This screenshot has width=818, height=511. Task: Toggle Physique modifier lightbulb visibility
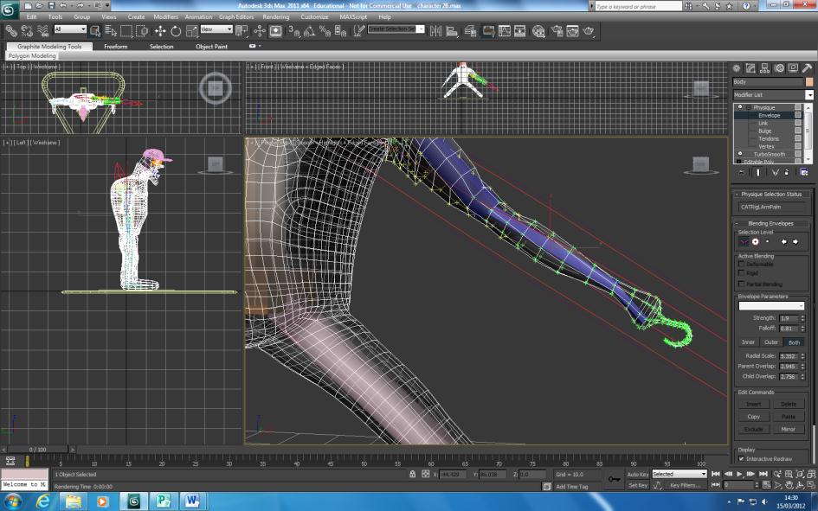740,107
